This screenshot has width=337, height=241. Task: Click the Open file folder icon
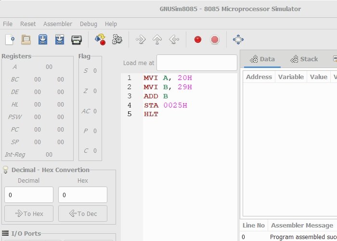click(x=26, y=40)
